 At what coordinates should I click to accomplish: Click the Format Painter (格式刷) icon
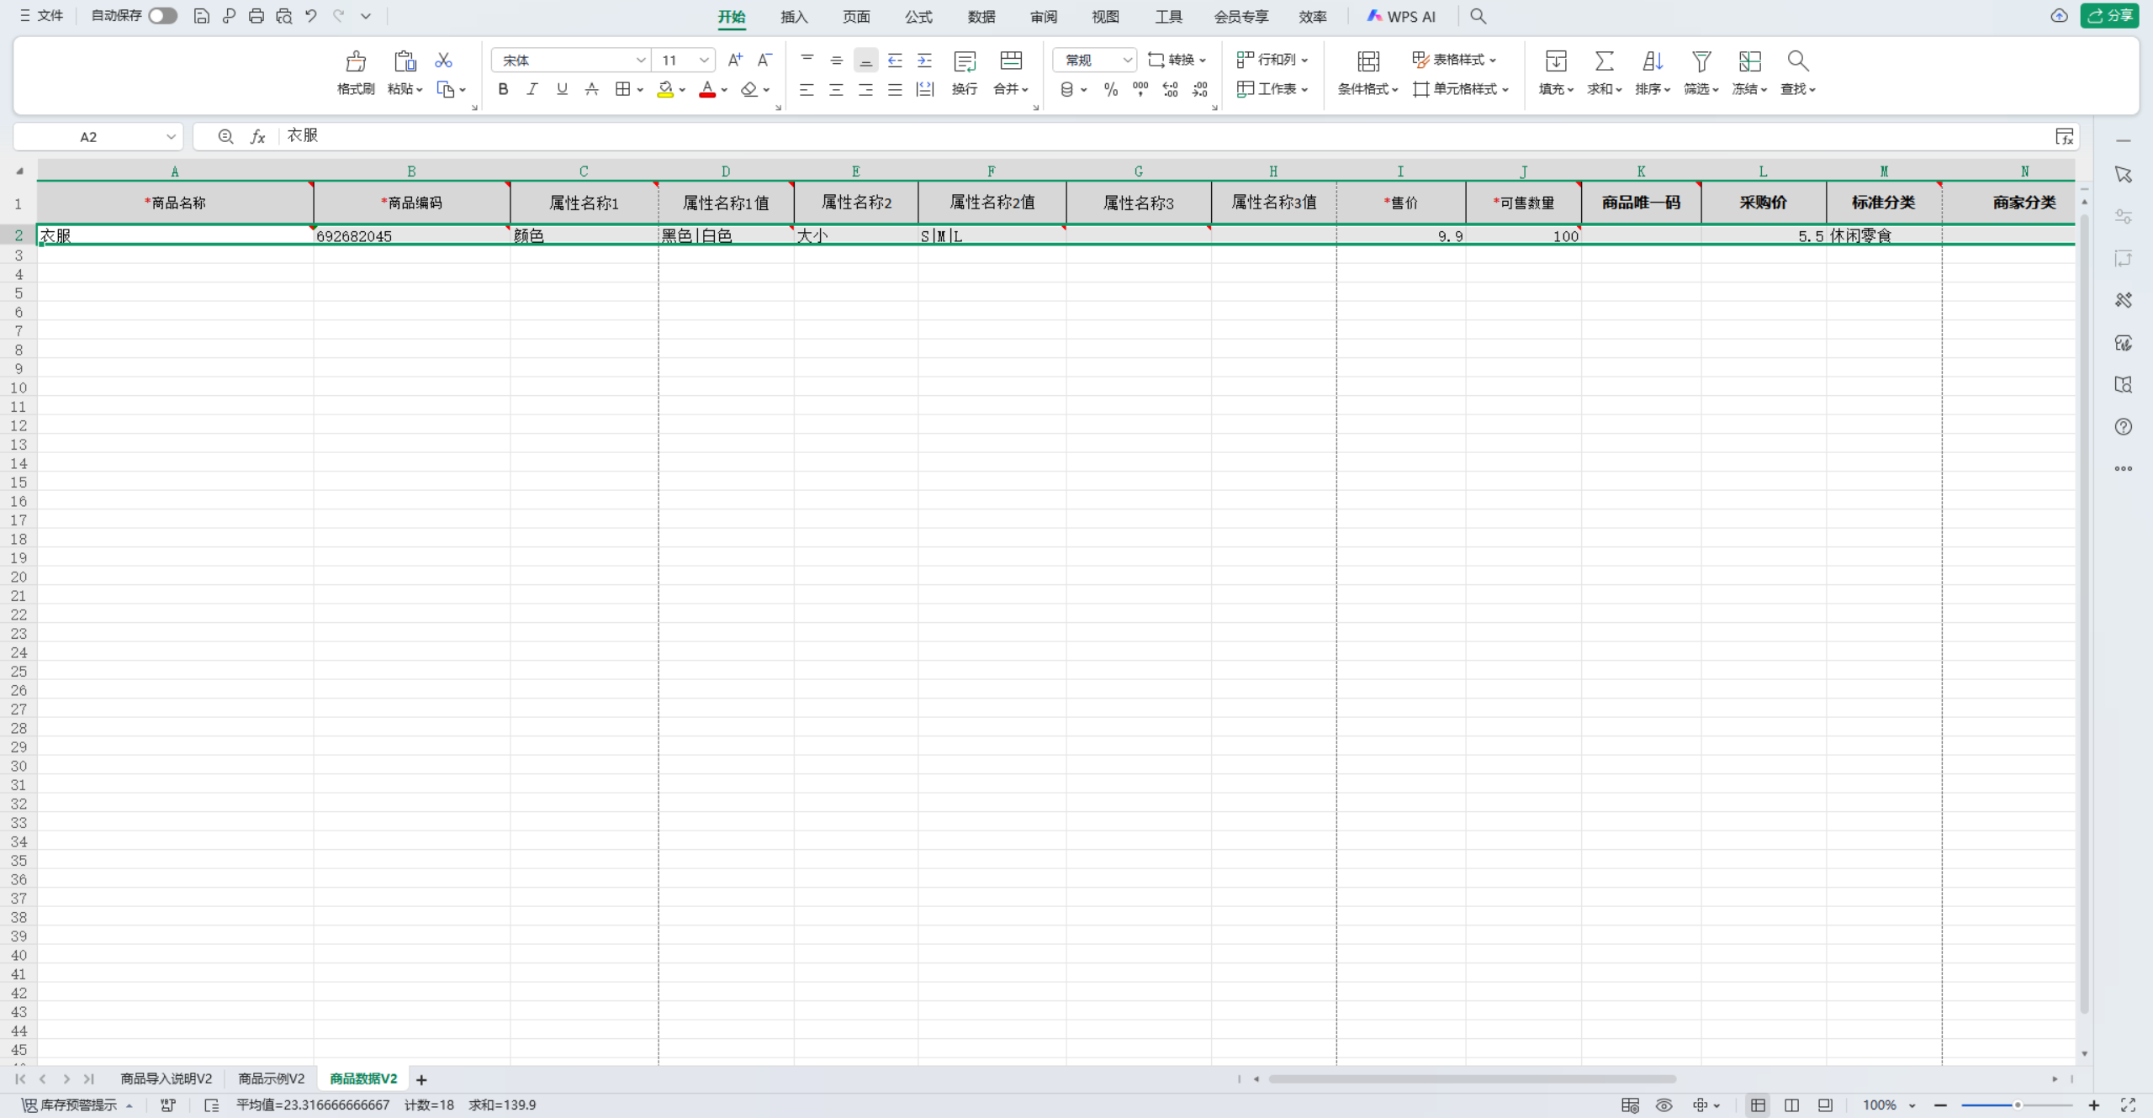356,62
